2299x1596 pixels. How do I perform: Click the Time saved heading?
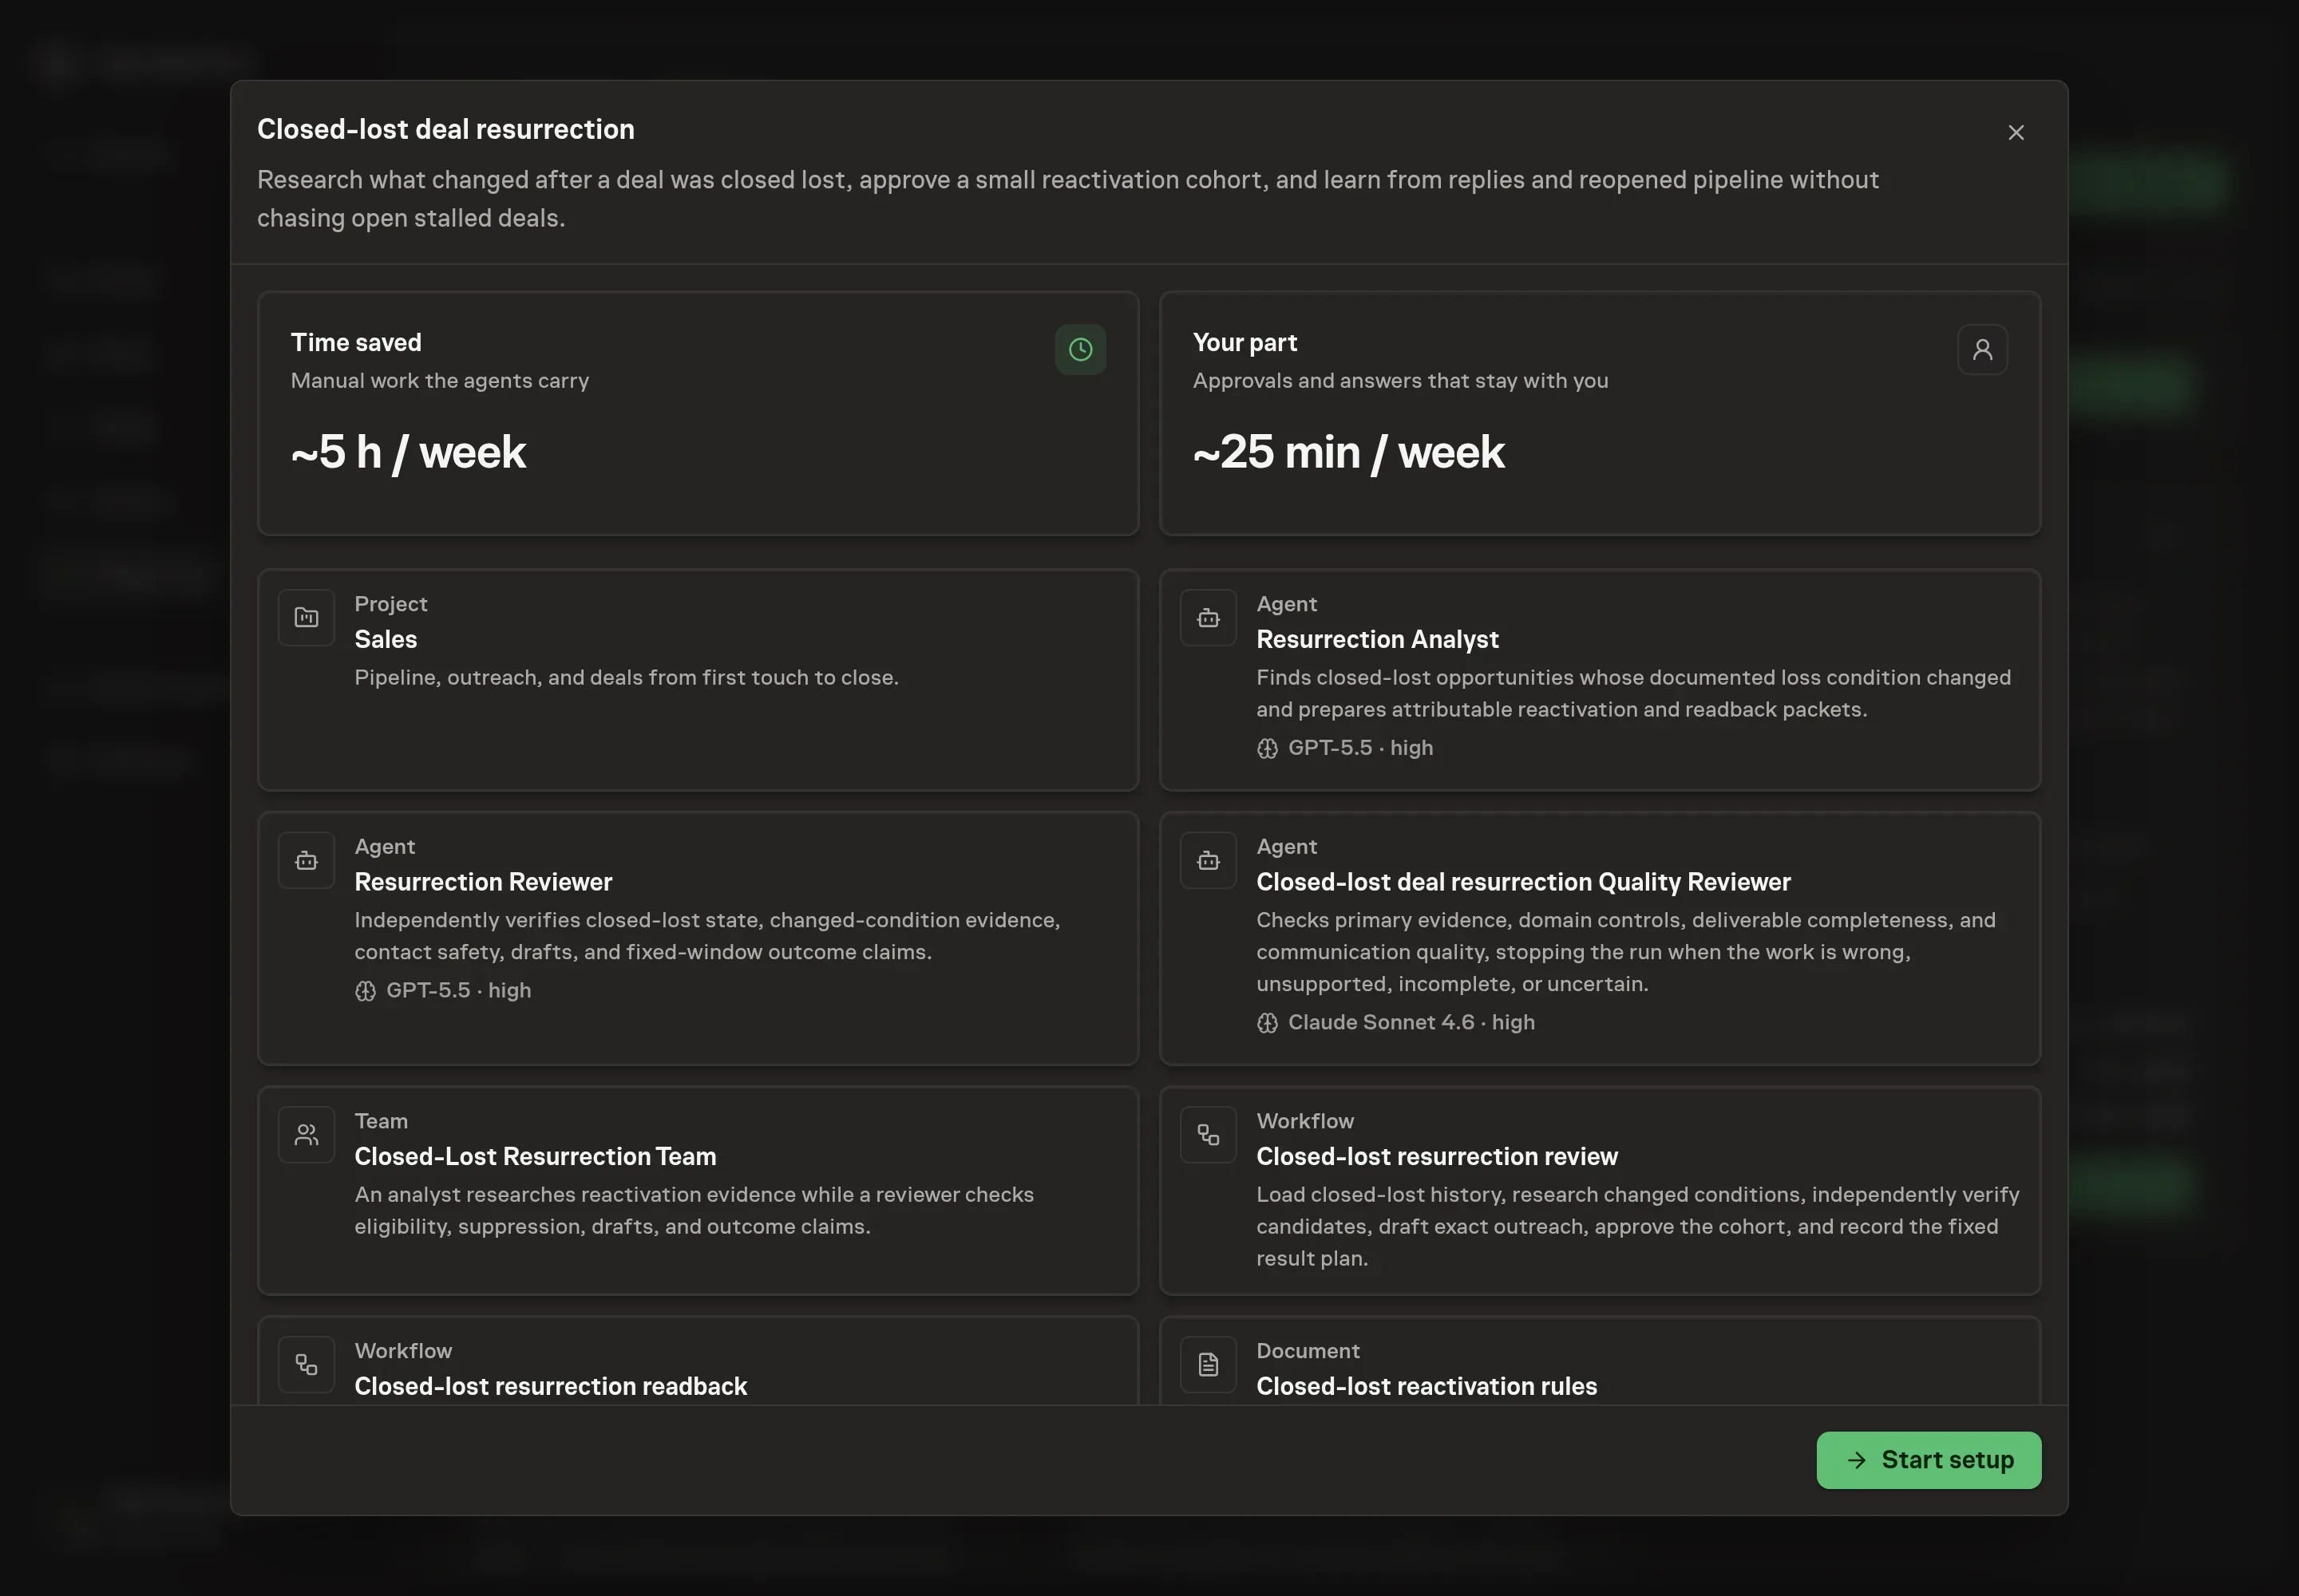point(356,342)
